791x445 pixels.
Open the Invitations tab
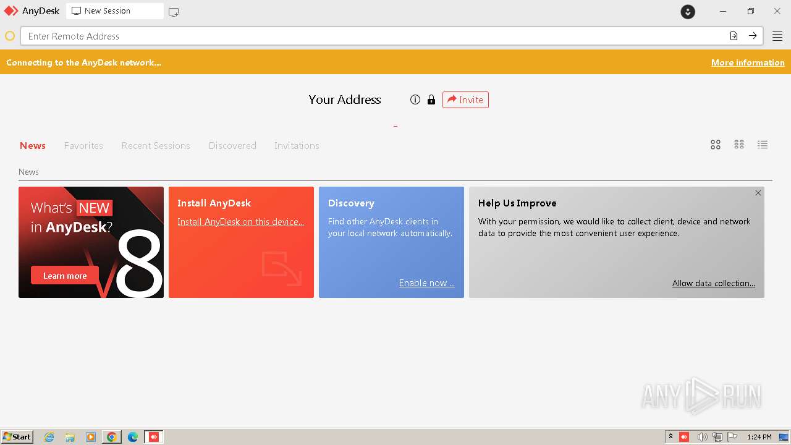coord(297,146)
